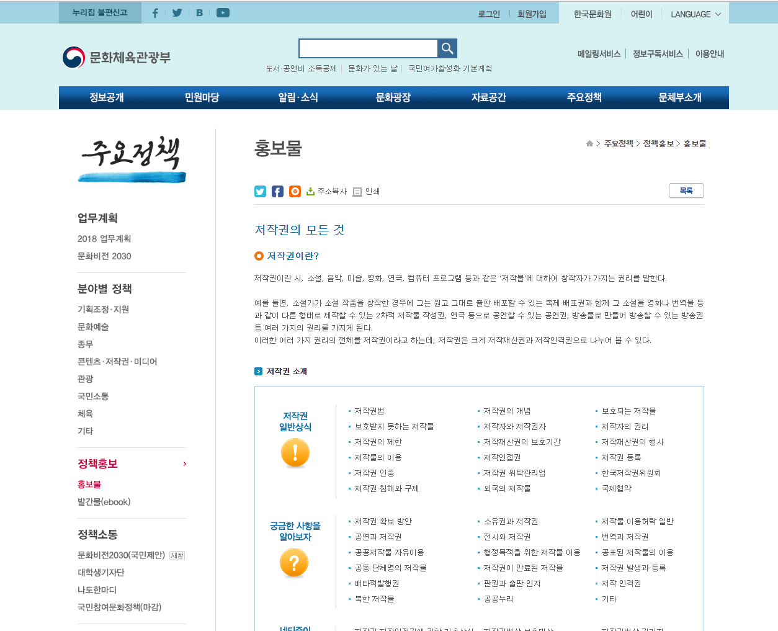Open 보호되는 저작물 link
The height and width of the screenshot is (631, 778).
[628, 411]
